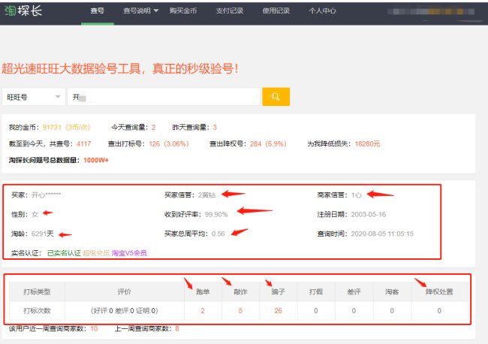Click the 淘客 column header
This screenshot has height=344, width=488.
pyautogui.click(x=392, y=291)
